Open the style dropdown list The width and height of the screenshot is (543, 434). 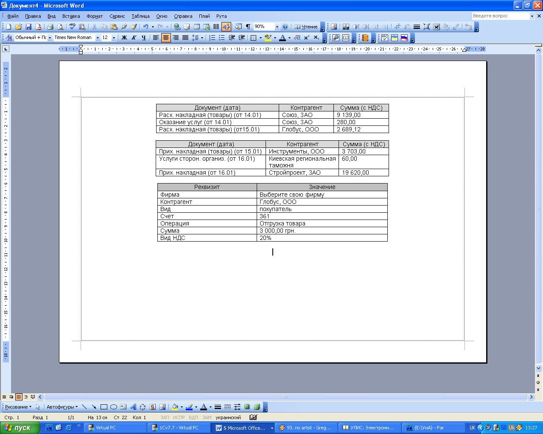50,38
